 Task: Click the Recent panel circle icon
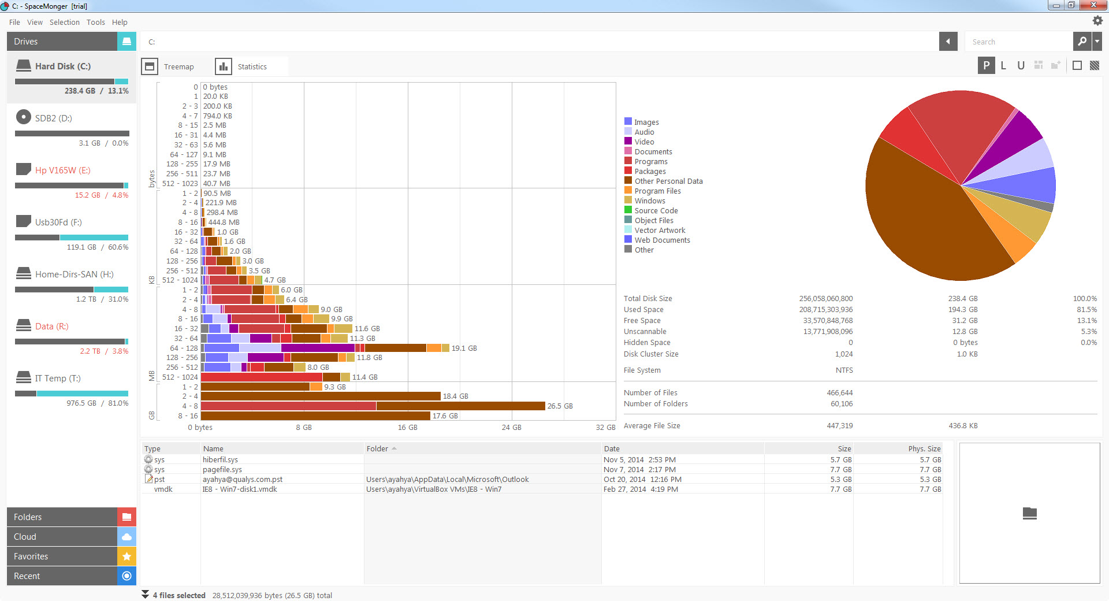pyautogui.click(x=126, y=576)
